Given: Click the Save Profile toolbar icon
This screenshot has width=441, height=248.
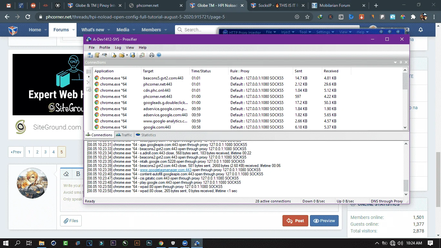Looking at the screenshot, I should (132, 55).
